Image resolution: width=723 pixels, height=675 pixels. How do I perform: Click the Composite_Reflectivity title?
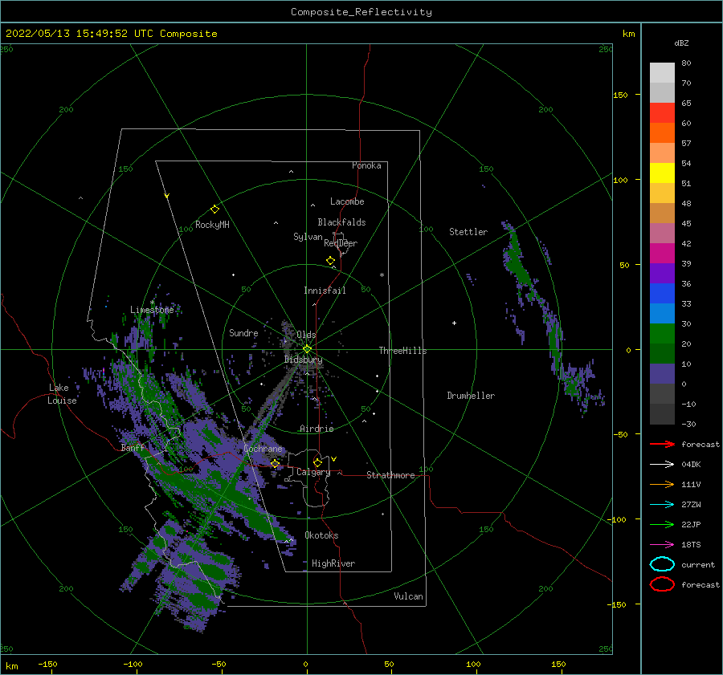coord(361,12)
